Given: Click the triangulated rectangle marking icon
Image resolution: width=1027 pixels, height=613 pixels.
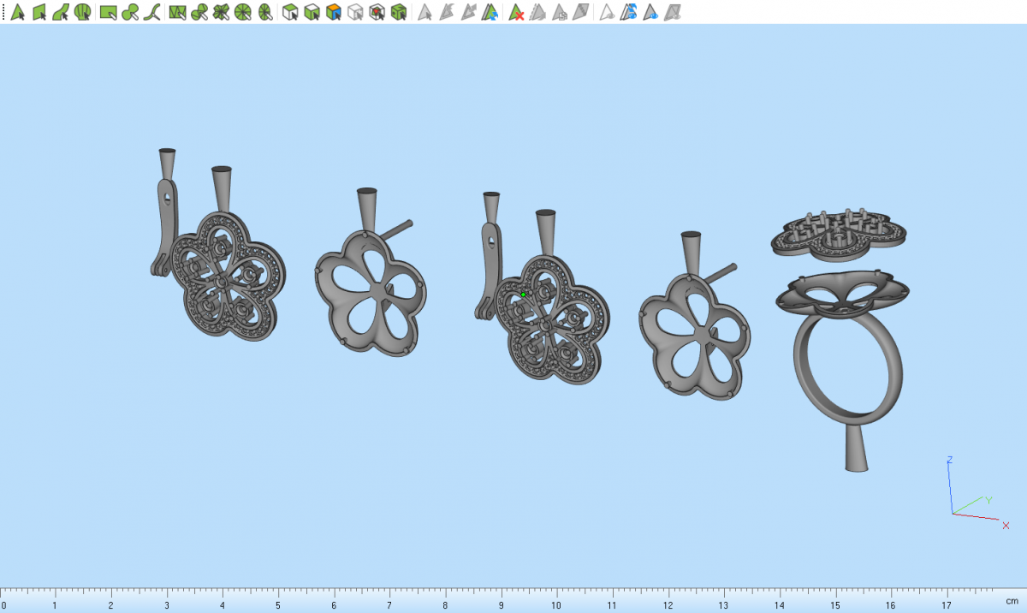Looking at the screenshot, I should tap(177, 12).
